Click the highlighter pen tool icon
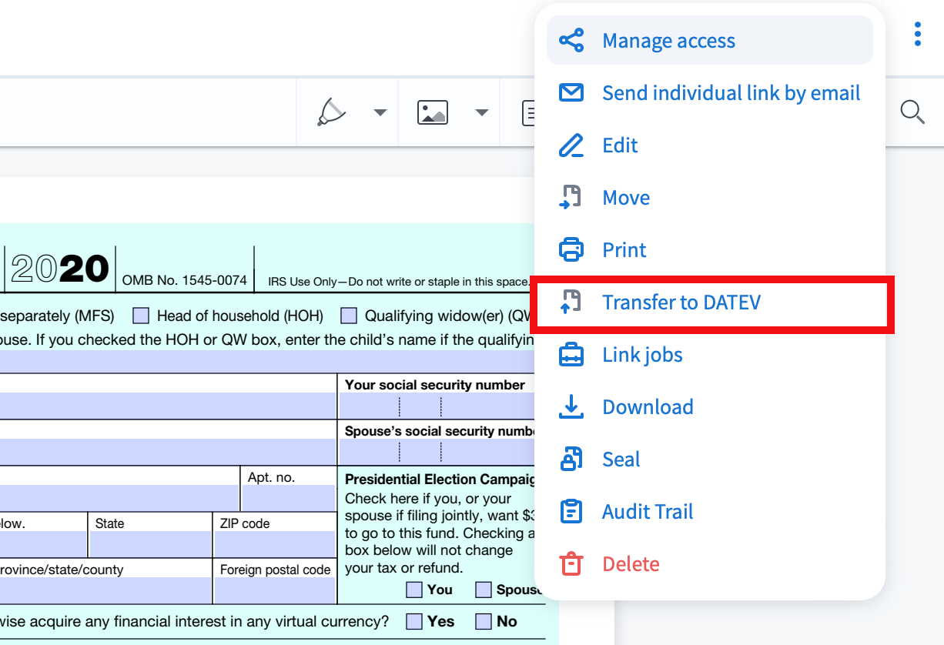The width and height of the screenshot is (944, 645). click(x=332, y=112)
